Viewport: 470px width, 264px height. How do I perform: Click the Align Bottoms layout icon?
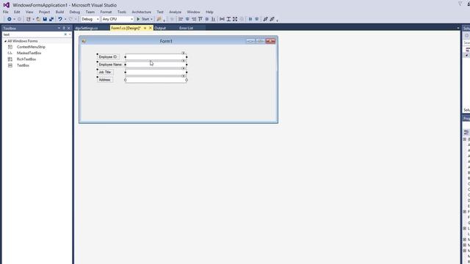(214, 19)
